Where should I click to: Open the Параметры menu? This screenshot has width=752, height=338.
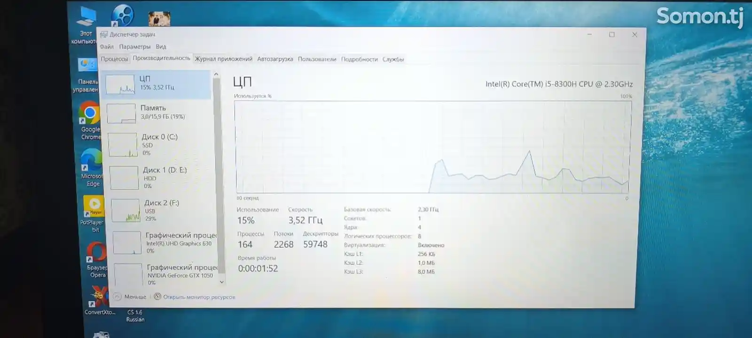click(134, 46)
